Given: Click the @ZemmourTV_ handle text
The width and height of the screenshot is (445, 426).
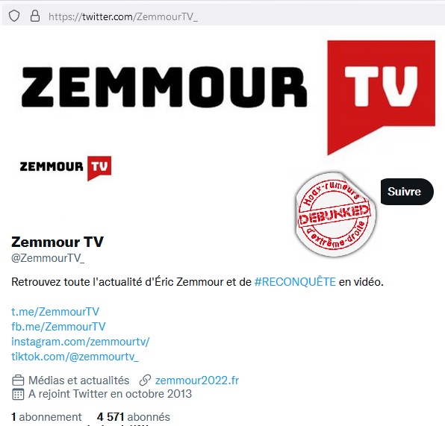Looking at the screenshot, I should [x=48, y=258].
